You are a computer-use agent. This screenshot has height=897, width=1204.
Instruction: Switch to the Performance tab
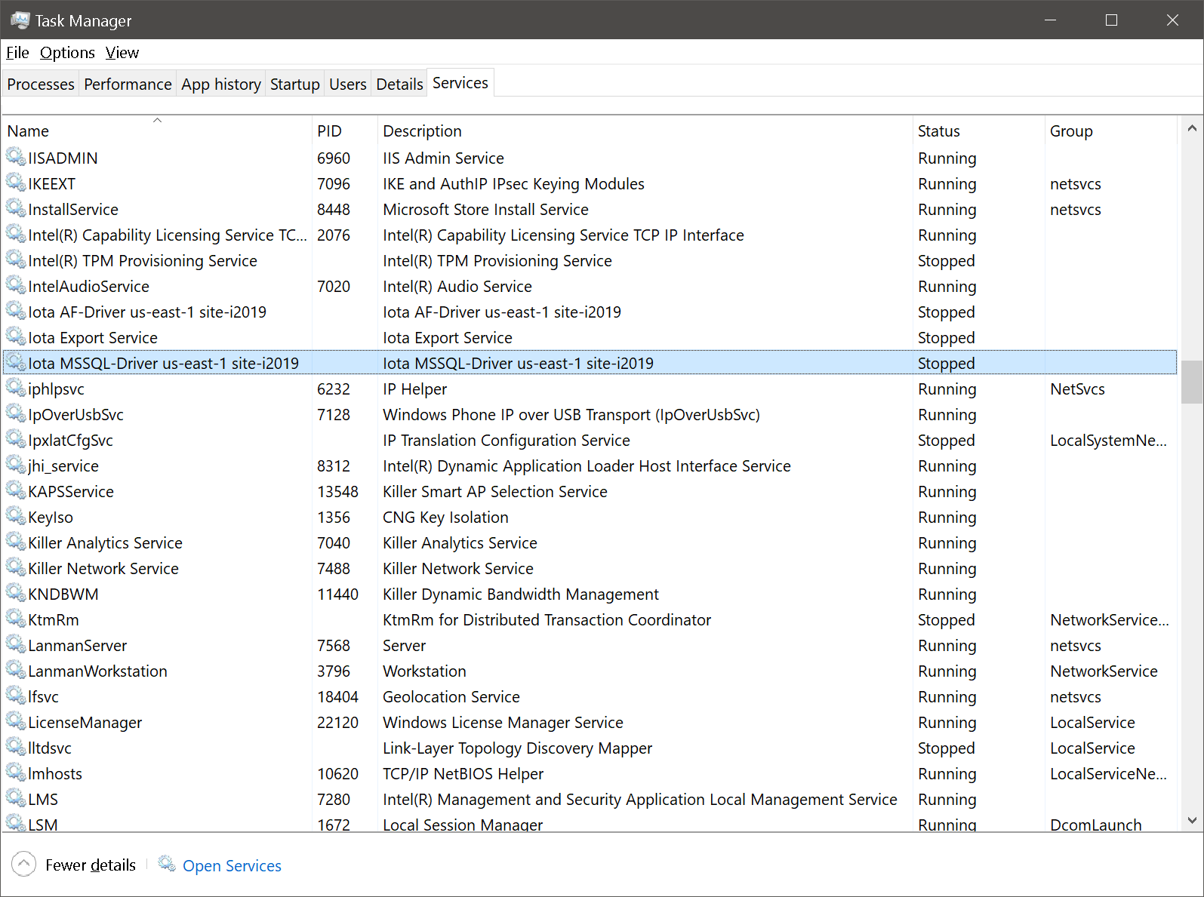click(x=128, y=84)
